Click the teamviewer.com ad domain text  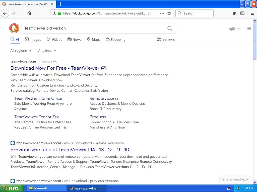pyautogui.click(x=23, y=61)
